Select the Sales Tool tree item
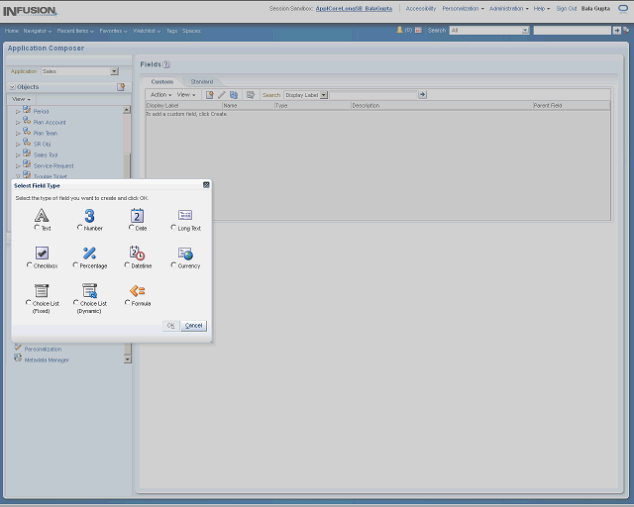This screenshot has height=507, width=634. (46, 154)
